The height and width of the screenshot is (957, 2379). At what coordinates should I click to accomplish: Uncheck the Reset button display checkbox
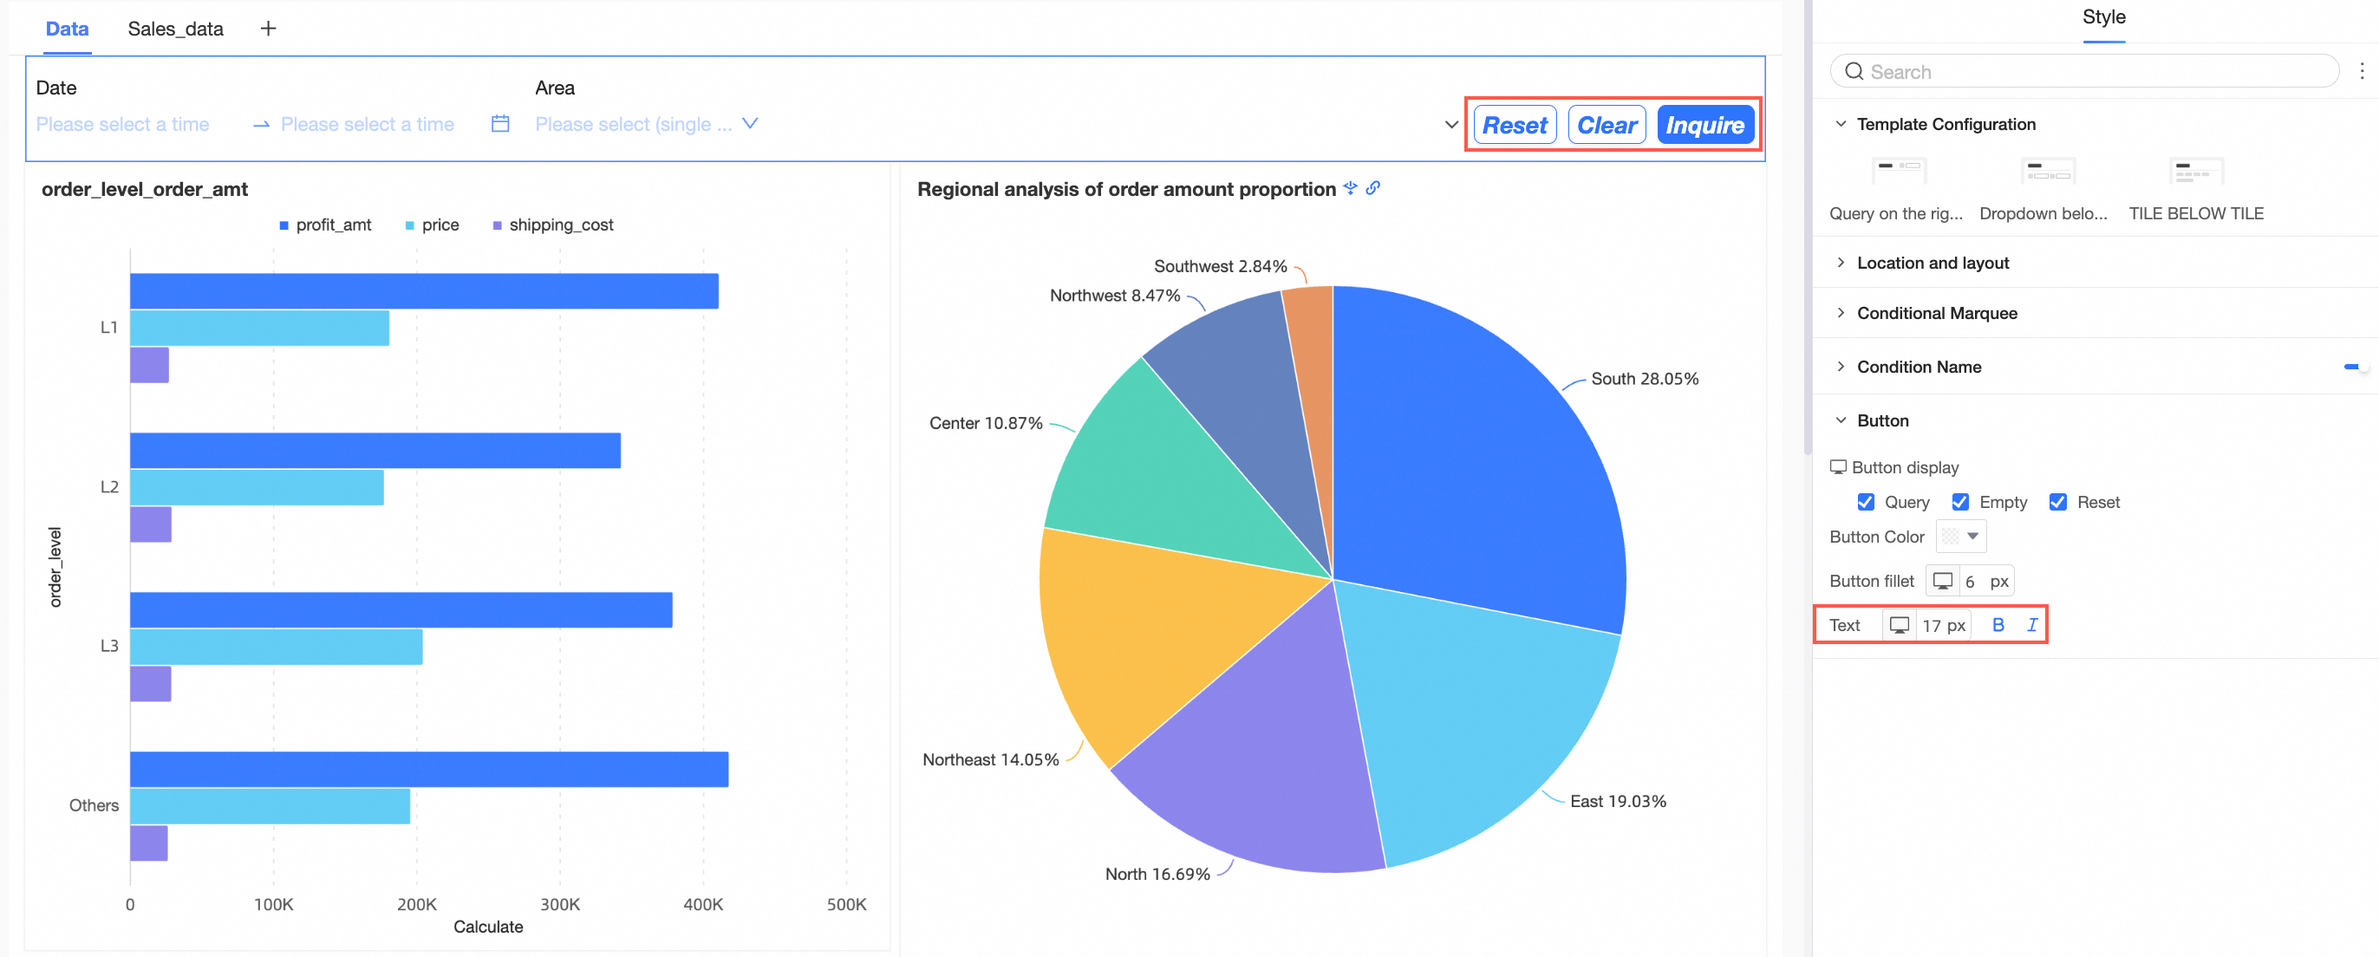(x=2057, y=503)
